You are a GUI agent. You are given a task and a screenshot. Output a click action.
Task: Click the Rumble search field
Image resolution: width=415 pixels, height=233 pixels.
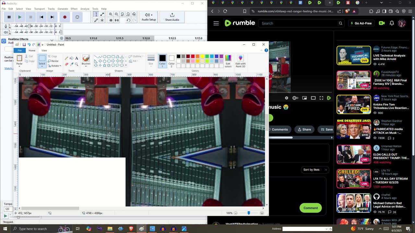coord(302,23)
